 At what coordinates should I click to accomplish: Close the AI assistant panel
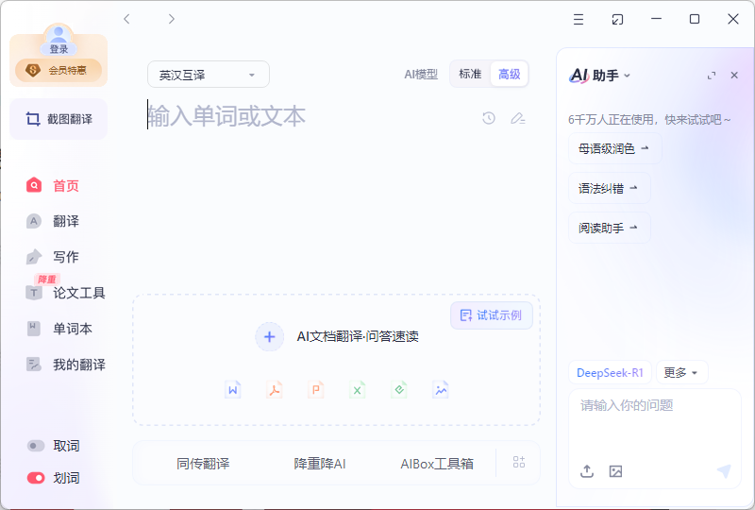point(734,76)
